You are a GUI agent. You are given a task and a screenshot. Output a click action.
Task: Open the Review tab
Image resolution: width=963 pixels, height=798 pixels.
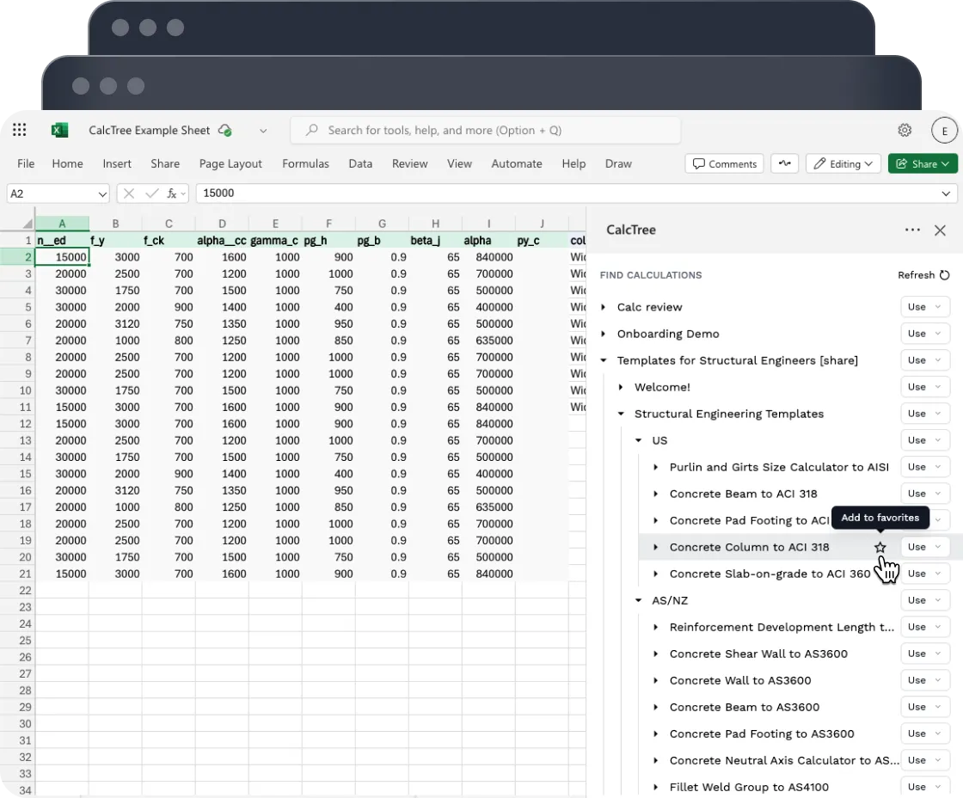click(409, 163)
